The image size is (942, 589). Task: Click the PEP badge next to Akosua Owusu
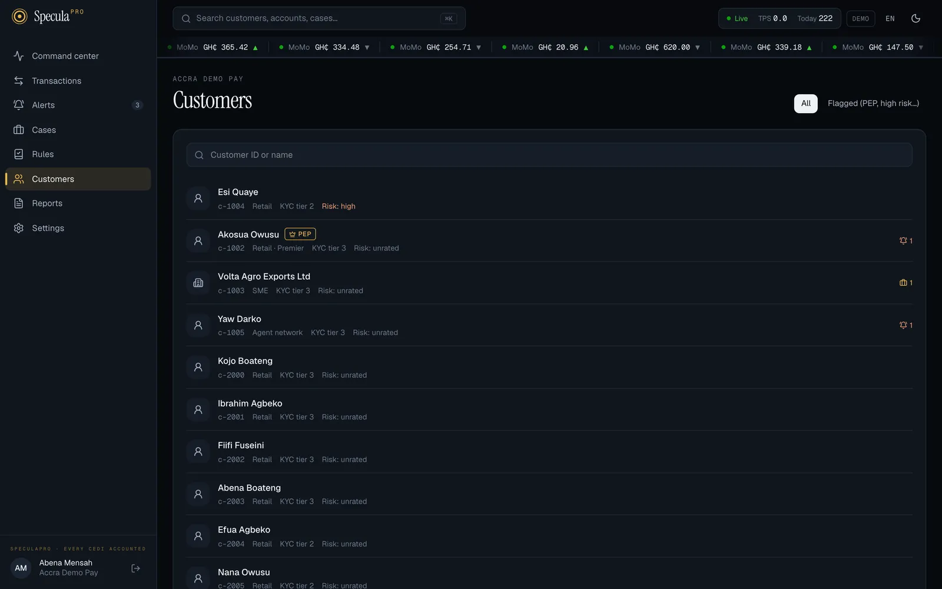pyautogui.click(x=300, y=234)
